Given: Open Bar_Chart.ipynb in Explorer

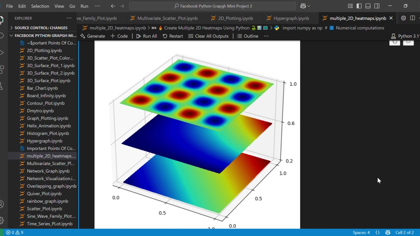Looking at the screenshot, I should [42, 88].
